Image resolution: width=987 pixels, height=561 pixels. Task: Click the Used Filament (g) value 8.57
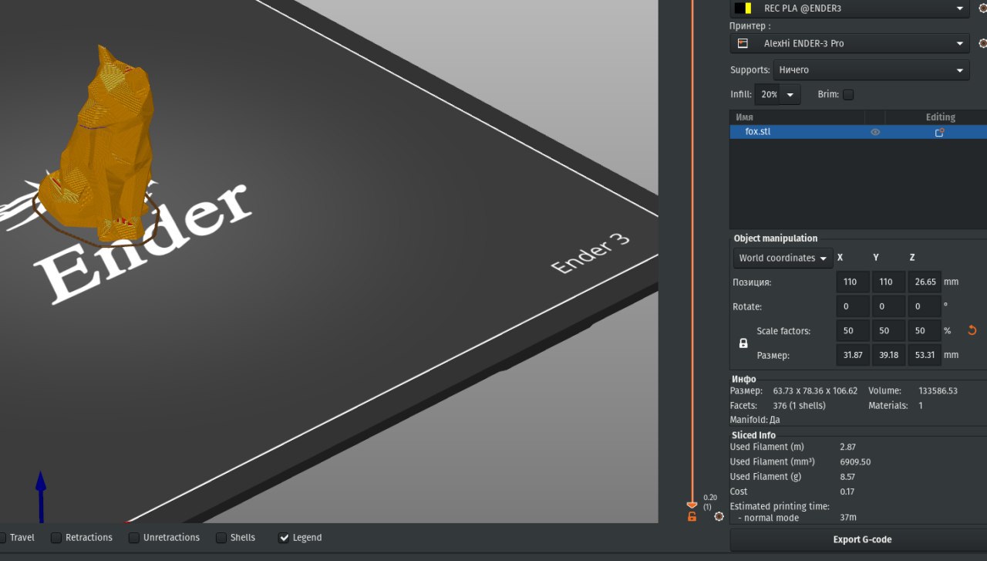pyautogui.click(x=848, y=476)
